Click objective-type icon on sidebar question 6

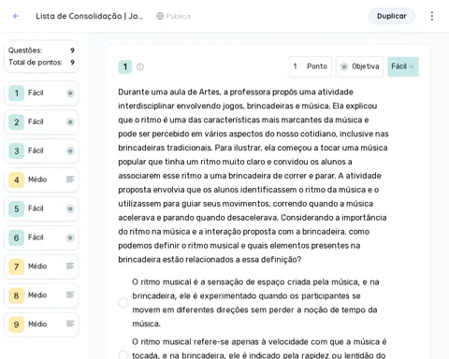pos(70,237)
